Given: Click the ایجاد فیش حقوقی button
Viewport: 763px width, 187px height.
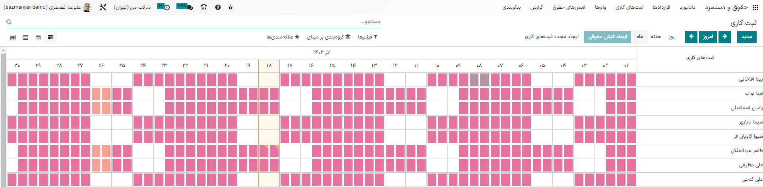Looking at the screenshot, I should (x=607, y=37).
